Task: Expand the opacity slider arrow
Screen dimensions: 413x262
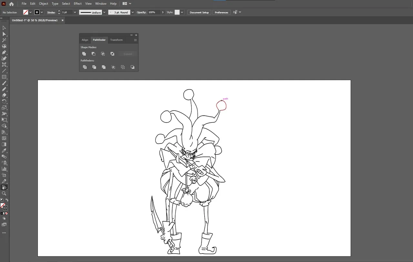Action: click(163, 12)
